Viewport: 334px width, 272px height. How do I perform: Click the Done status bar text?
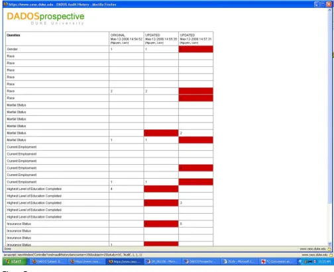tap(7, 249)
